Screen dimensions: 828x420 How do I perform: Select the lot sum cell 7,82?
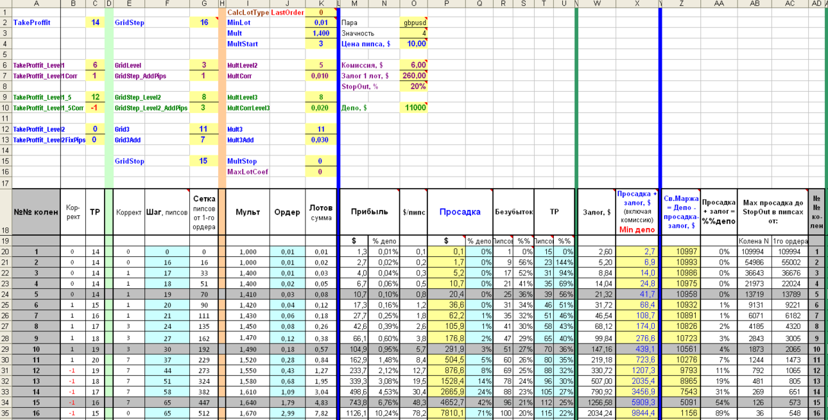[321, 413]
